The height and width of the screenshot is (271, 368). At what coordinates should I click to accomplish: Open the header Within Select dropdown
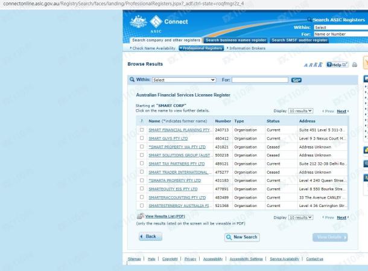click(x=341, y=28)
